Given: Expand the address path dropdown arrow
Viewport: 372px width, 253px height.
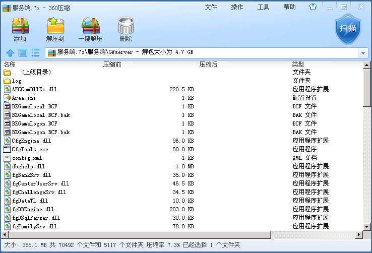Looking at the screenshot, I should [363, 52].
